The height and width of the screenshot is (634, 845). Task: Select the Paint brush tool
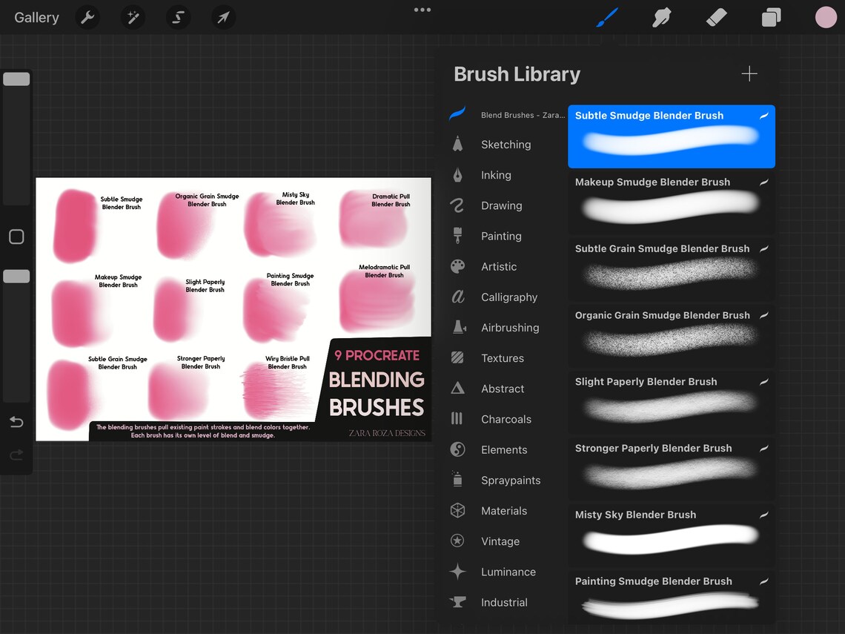pos(607,18)
